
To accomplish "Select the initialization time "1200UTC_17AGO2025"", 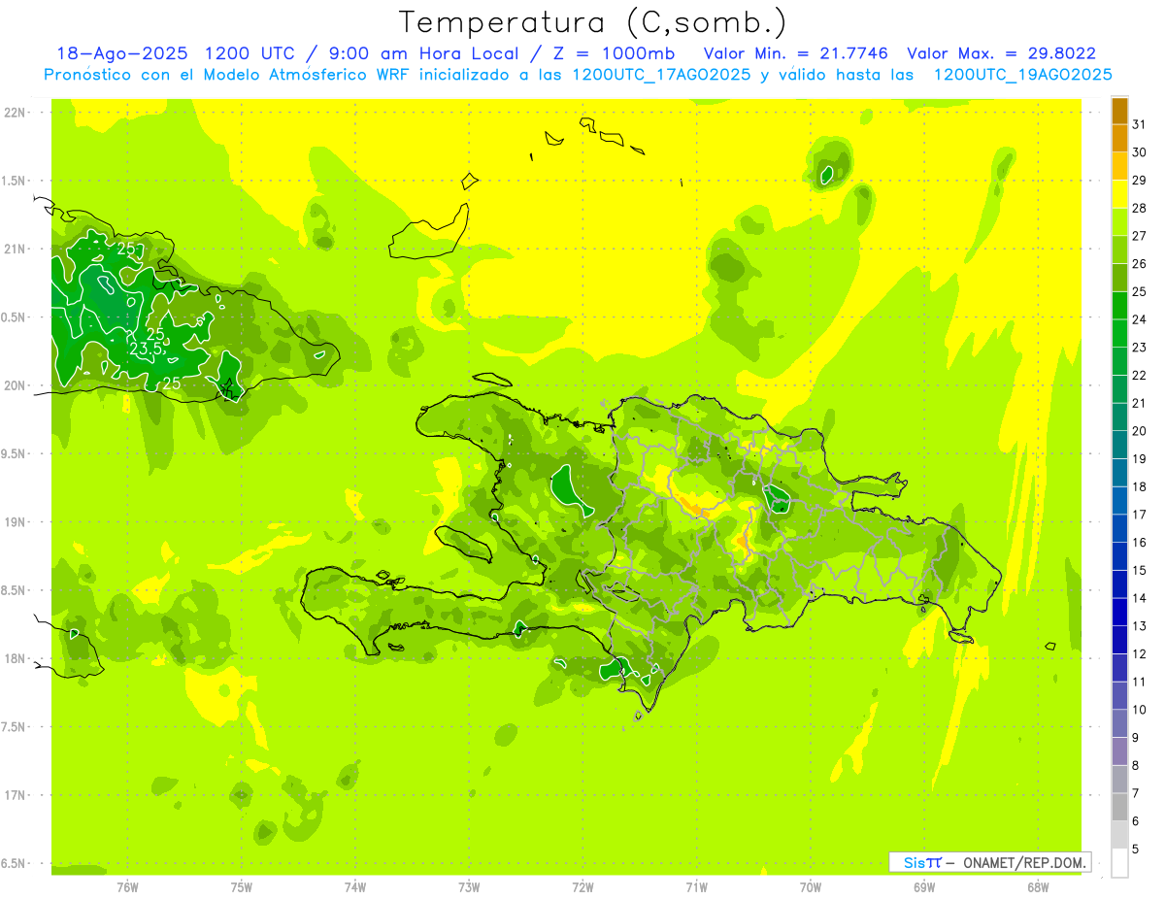I will [x=661, y=75].
